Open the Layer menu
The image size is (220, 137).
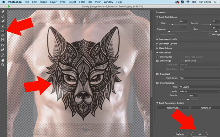(x=53, y=2)
